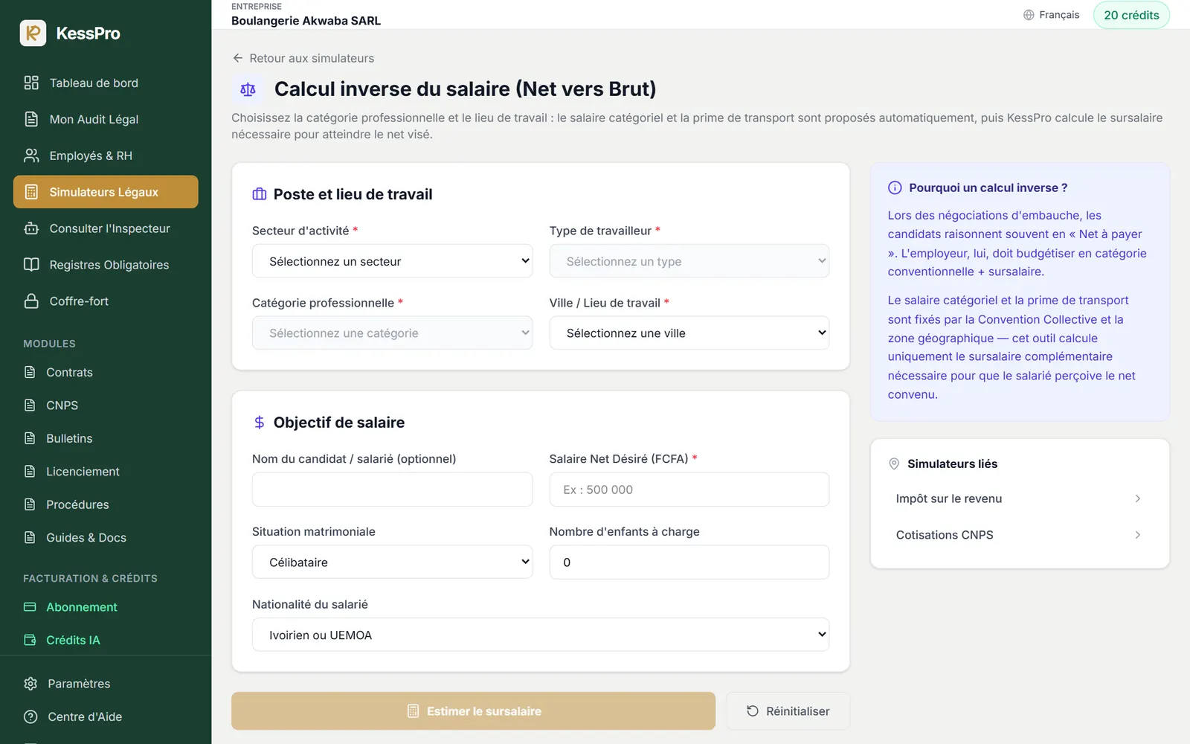Screen dimensions: 1190x744
Task: Click the CNPS module icon
Action: pyautogui.click(x=30, y=405)
